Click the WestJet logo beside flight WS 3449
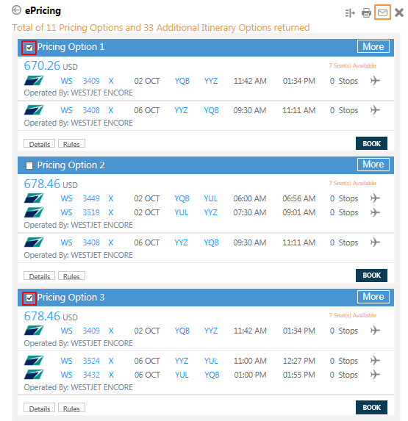This screenshot has height=421, width=408. click(34, 198)
